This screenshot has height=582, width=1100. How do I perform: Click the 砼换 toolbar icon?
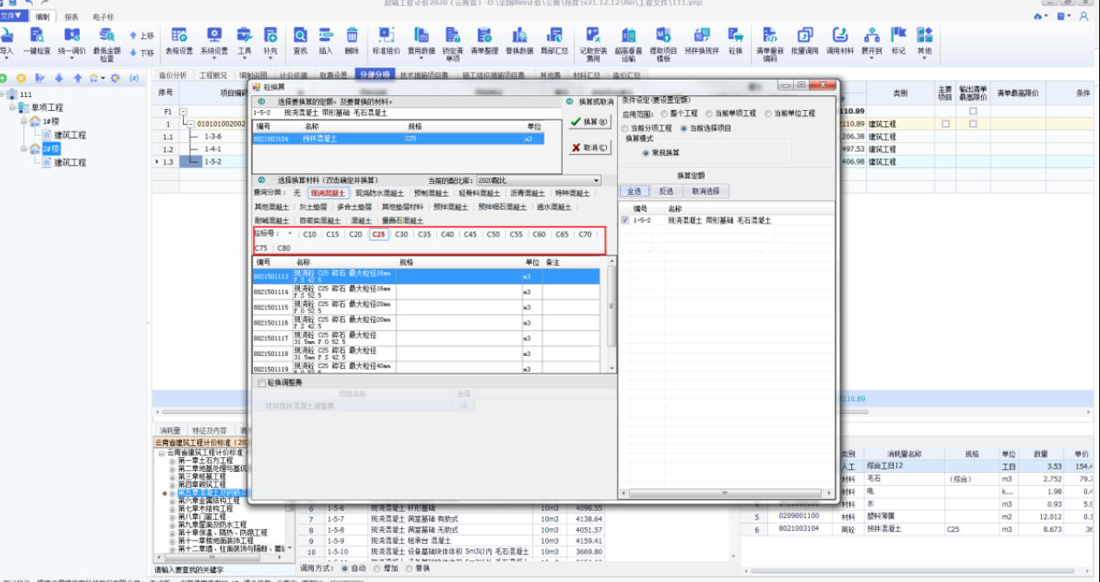coord(736,41)
